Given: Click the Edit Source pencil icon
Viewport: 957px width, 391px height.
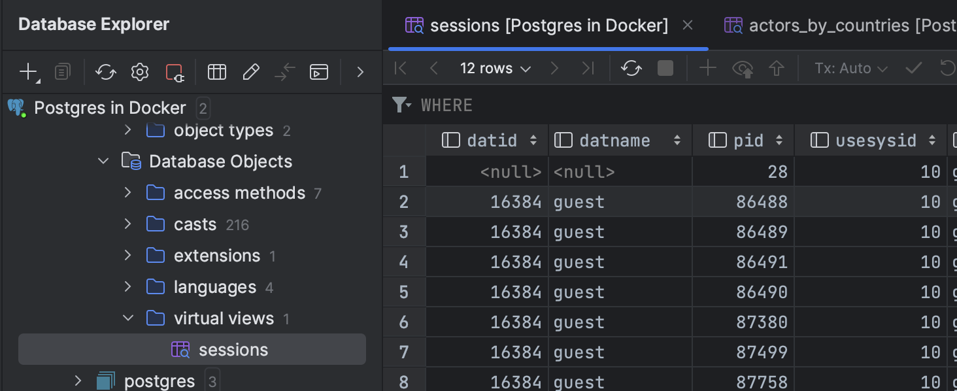Looking at the screenshot, I should tap(251, 72).
